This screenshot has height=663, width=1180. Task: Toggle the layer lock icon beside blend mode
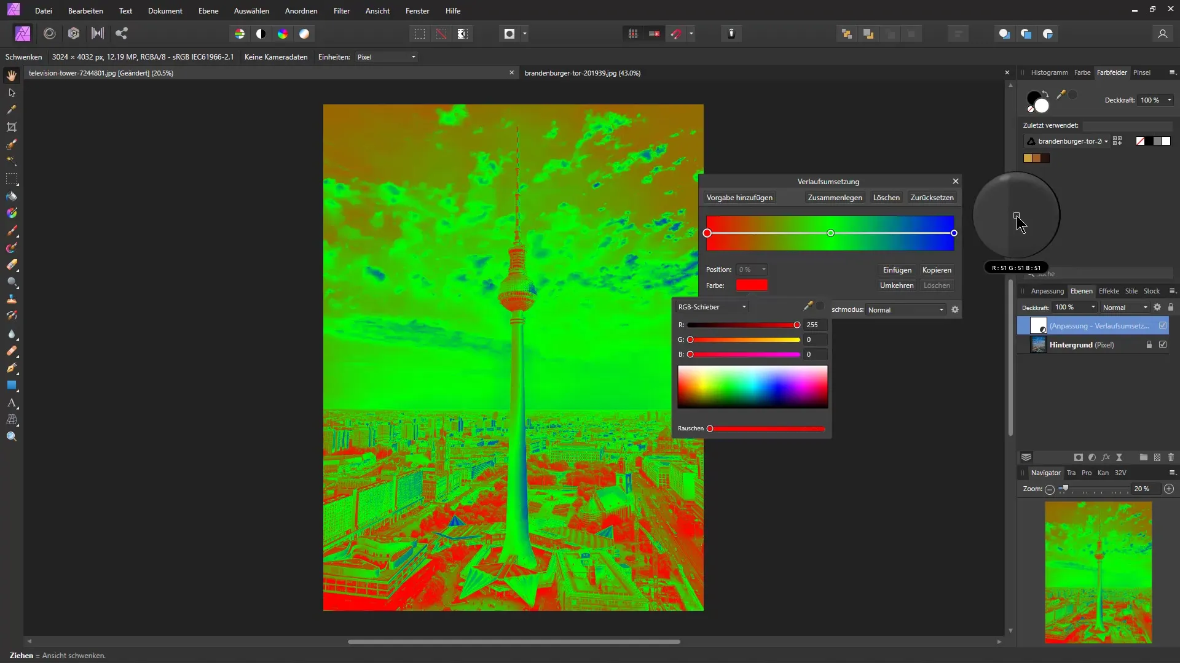click(1170, 307)
